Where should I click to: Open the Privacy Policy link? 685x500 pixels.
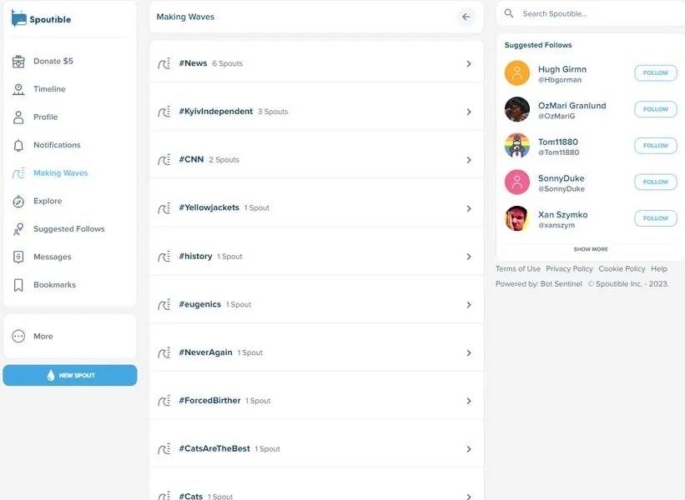pos(569,269)
